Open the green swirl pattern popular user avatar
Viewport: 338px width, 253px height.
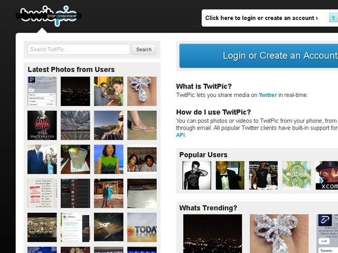point(297,176)
